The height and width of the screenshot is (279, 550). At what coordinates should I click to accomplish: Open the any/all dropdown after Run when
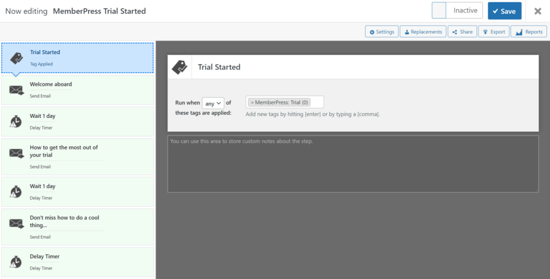pyautogui.click(x=213, y=103)
